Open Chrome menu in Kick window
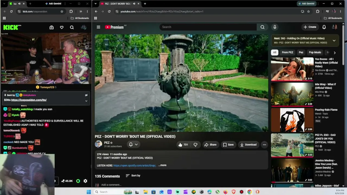347x195 pixels. pos(87,11)
